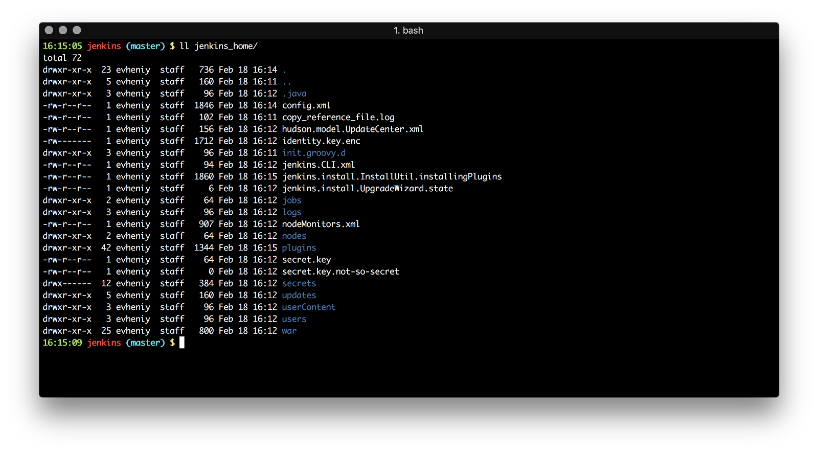The width and height of the screenshot is (818, 453).
Task: Click the identity.key.enc file name
Action: click(321, 141)
